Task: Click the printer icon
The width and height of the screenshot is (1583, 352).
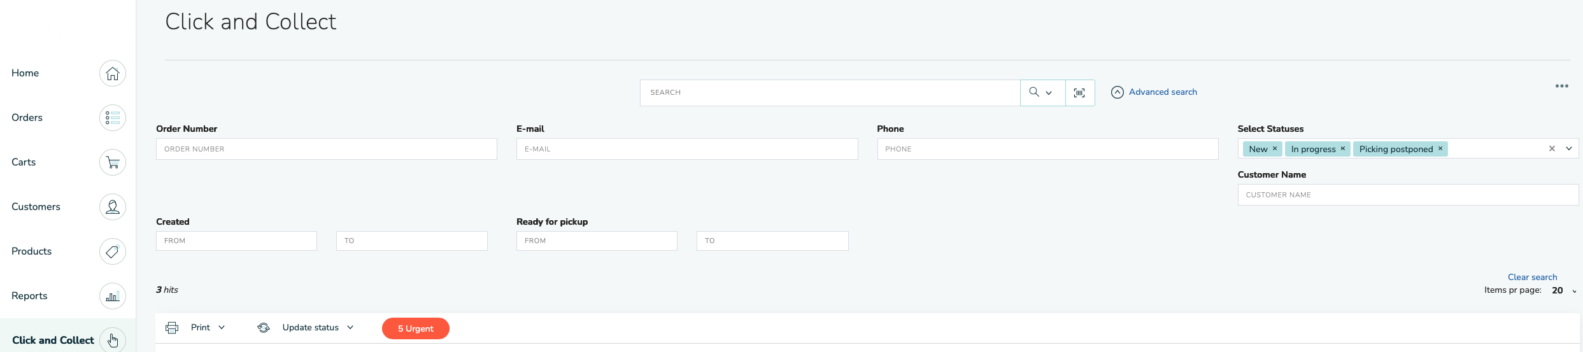Action: [x=172, y=328]
